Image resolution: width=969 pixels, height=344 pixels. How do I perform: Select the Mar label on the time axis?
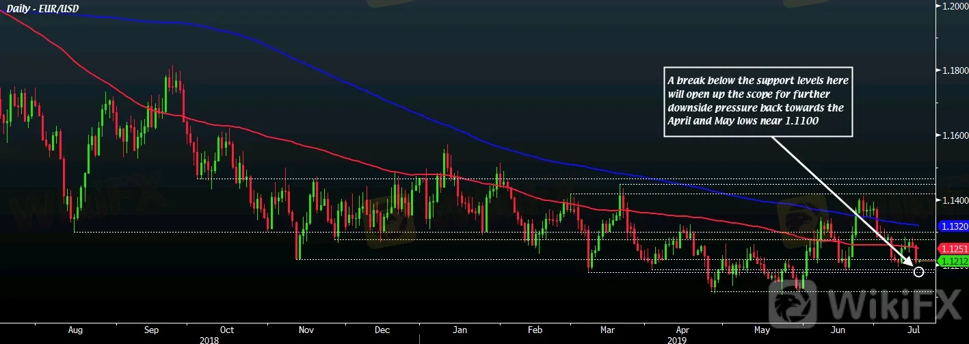tap(607, 329)
